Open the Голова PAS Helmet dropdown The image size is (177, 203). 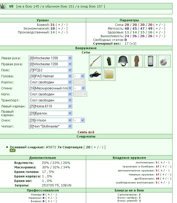[50, 76]
